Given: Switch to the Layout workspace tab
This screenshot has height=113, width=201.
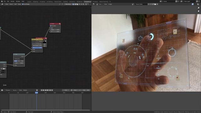Looking at the screenshot, I should (29, 2).
